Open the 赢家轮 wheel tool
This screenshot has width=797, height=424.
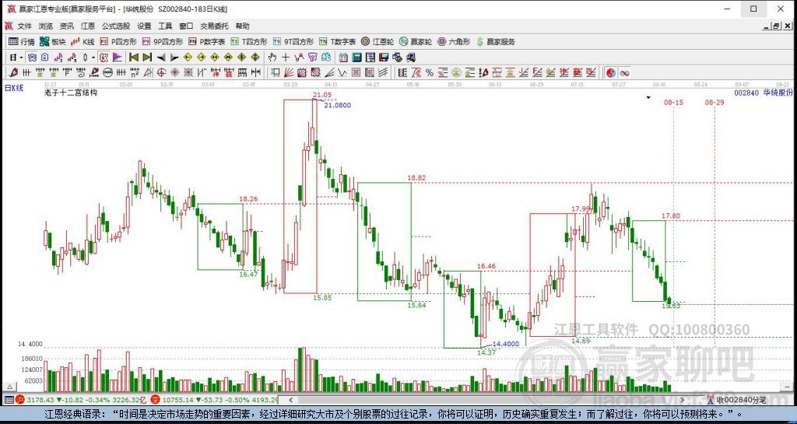(415, 42)
